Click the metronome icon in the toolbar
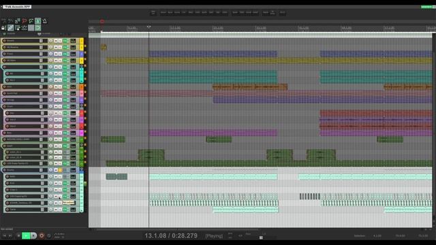This screenshot has width=436, height=245. [44, 21]
